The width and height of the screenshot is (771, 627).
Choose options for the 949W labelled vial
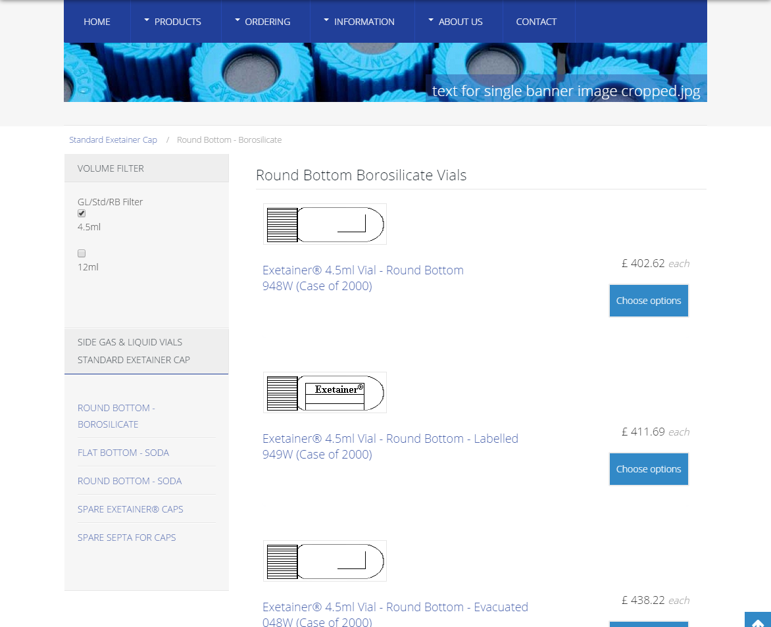click(649, 469)
